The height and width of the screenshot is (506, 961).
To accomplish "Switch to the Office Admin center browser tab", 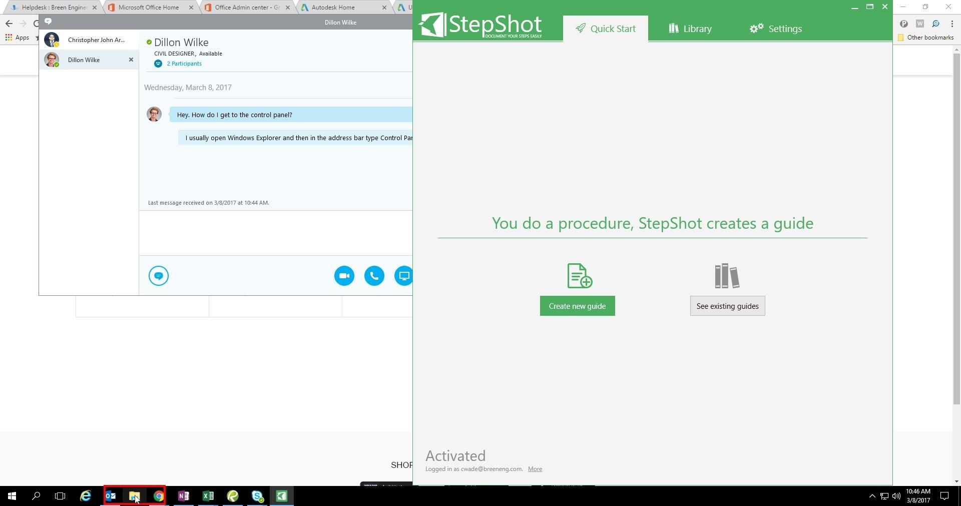I will (247, 8).
